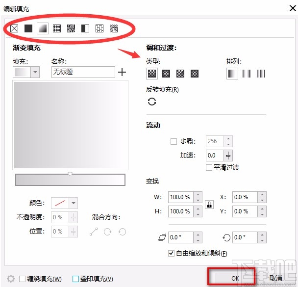
Task: Select the default arrangement icon under 排列
Action: coord(232,74)
